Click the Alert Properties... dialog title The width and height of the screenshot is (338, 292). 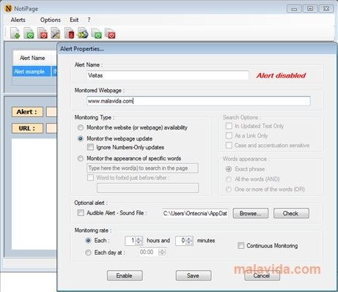coord(82,49)
